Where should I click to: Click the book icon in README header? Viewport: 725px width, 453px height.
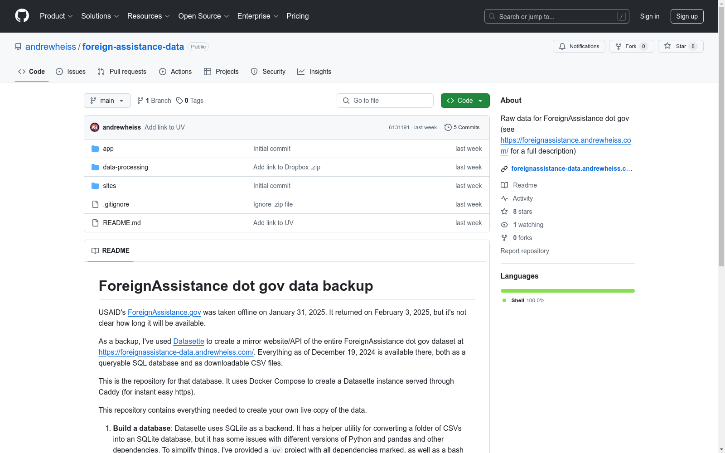coord(95,251)
